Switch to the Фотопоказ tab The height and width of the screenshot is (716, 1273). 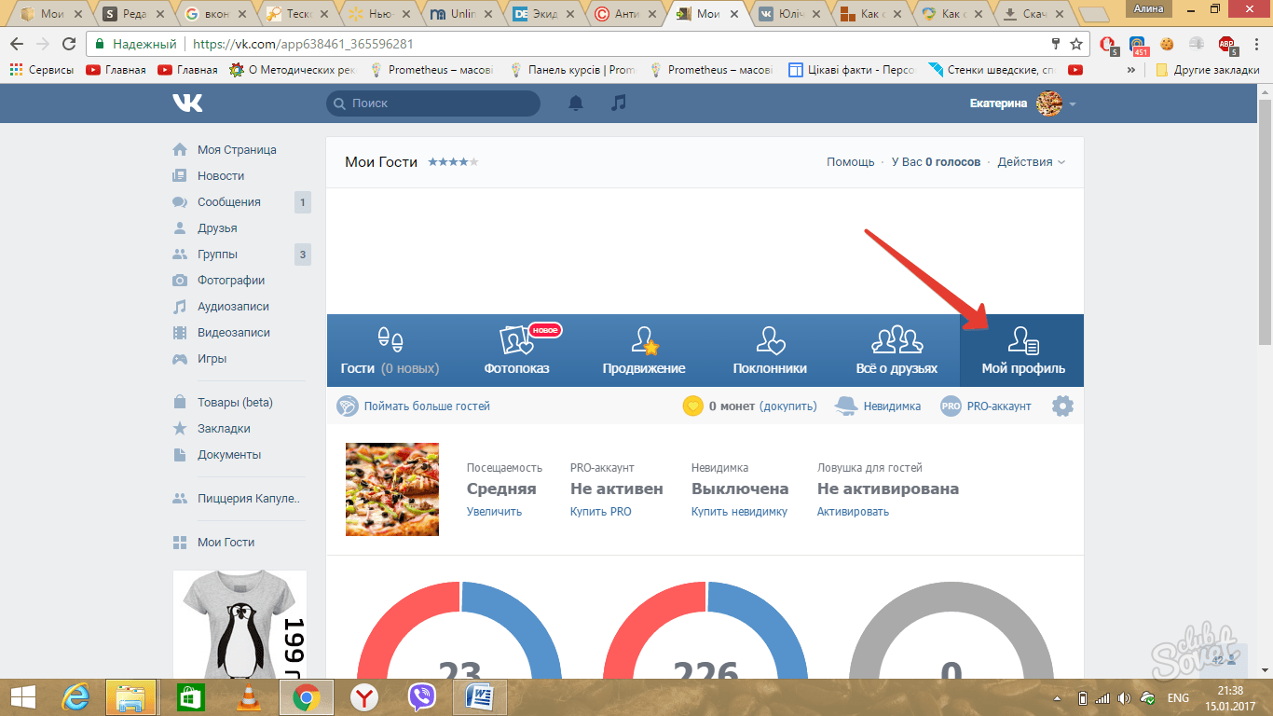click(516, 351)
